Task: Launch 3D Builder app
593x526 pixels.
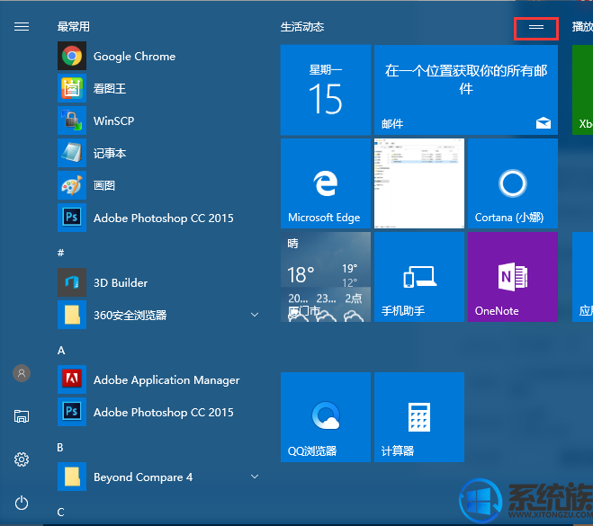Action: 159,282
